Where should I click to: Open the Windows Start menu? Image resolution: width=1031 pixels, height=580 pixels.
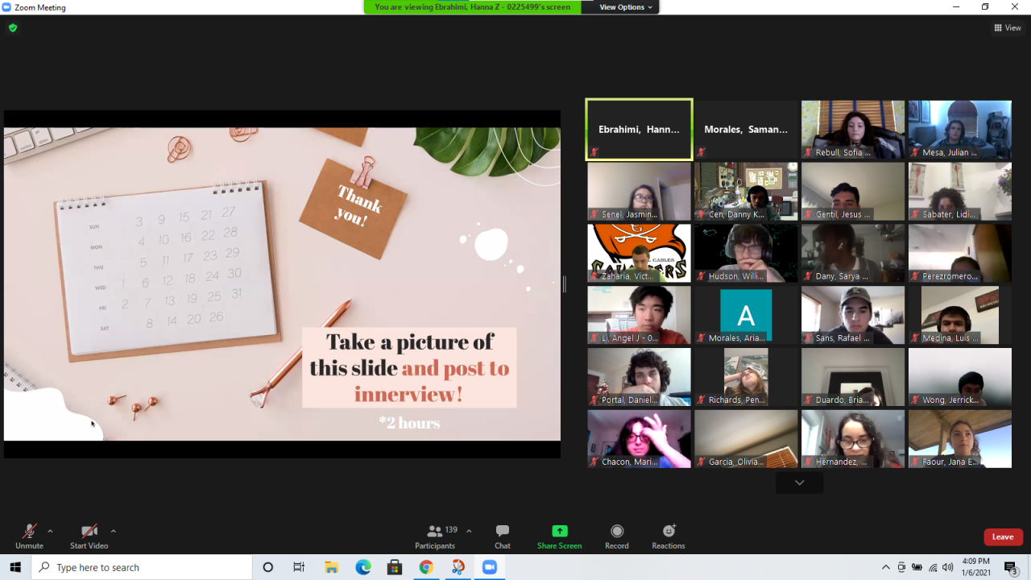point(15,567)
